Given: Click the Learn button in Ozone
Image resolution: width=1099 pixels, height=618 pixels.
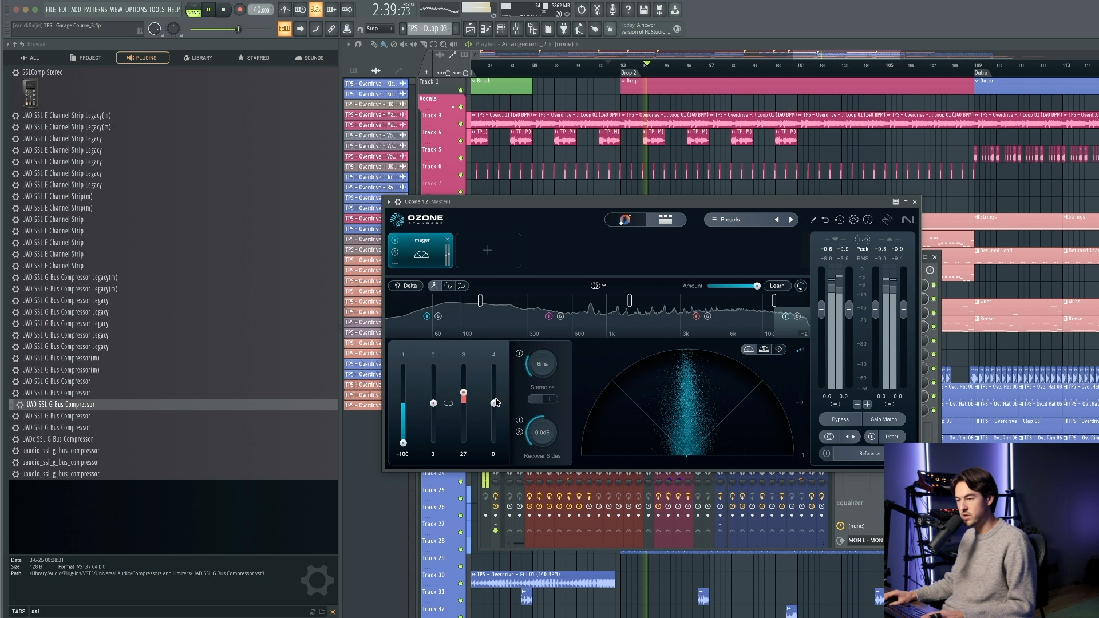Looking at the screenshot, I should 777,286.
